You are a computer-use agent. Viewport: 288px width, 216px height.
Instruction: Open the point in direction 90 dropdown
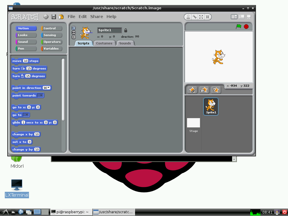point(49,88)
